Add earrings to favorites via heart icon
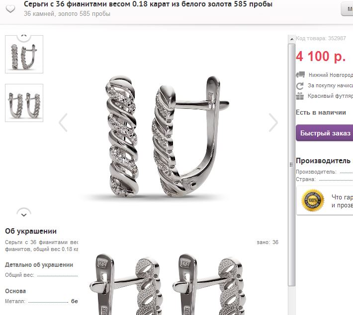Screen dimensions: 353x315 pyautogui.click(x=10, y=9)
